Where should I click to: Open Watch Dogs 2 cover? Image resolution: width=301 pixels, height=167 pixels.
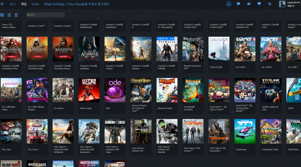click(x=63, y=163)
